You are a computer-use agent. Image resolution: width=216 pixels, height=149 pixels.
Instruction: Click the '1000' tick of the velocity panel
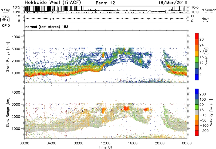(16, 129)
